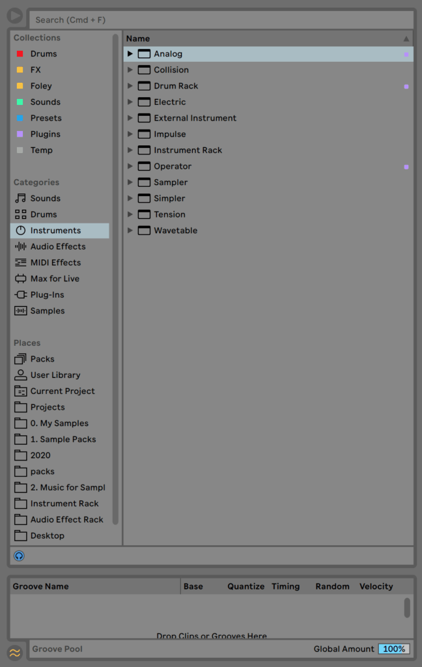This screenshot has width=422, height=667.
Task: Expand the Instrument Rack device folder
Action: coord(130,150)
